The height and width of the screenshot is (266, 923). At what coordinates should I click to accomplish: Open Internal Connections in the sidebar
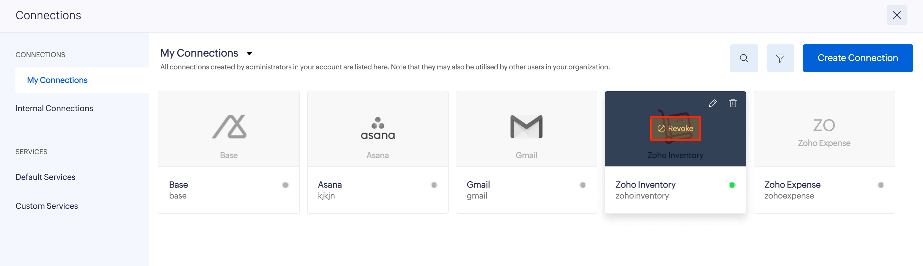[x=54, y=108]
